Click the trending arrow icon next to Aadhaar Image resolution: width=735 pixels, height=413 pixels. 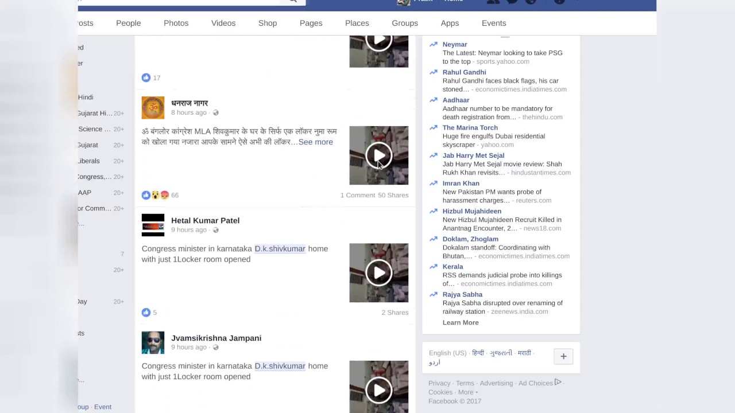[434, 100]
